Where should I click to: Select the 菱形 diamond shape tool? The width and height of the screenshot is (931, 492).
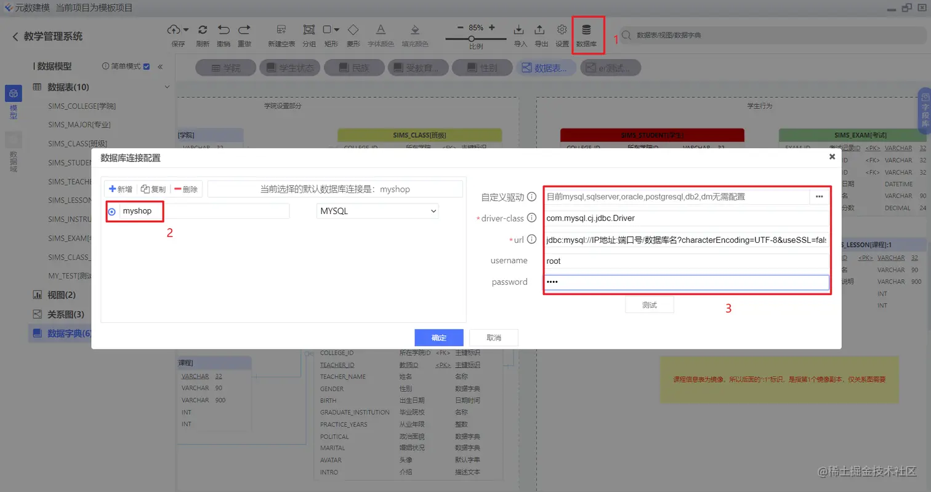pyautogui.click(x=353, y=30)
